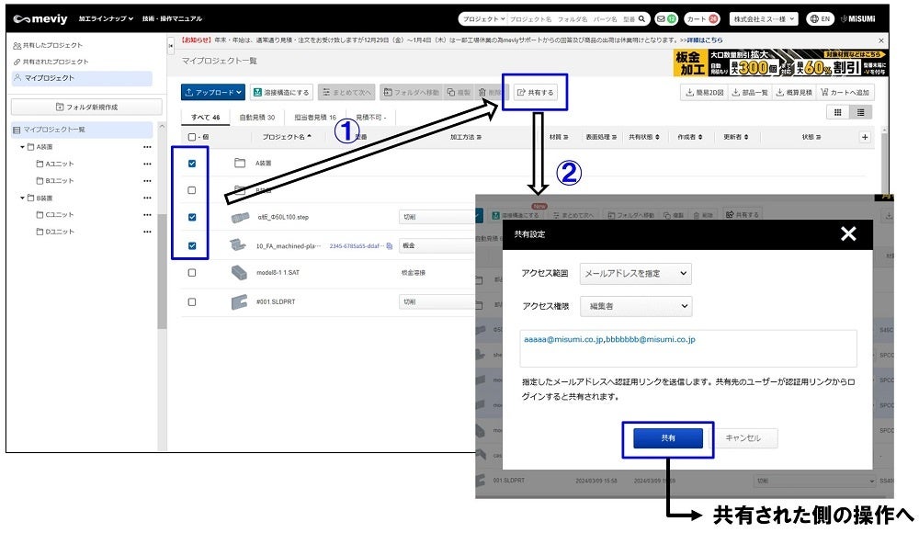Open 技術・操作マニュアル menu item
This screenshot has height=533, width=919.
(172, 18)
